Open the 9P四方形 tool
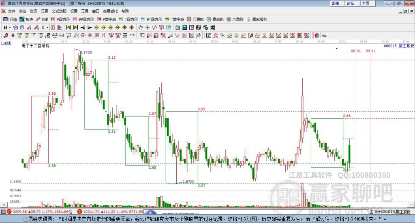Screen dimensions: 415x223 (83, 19)
